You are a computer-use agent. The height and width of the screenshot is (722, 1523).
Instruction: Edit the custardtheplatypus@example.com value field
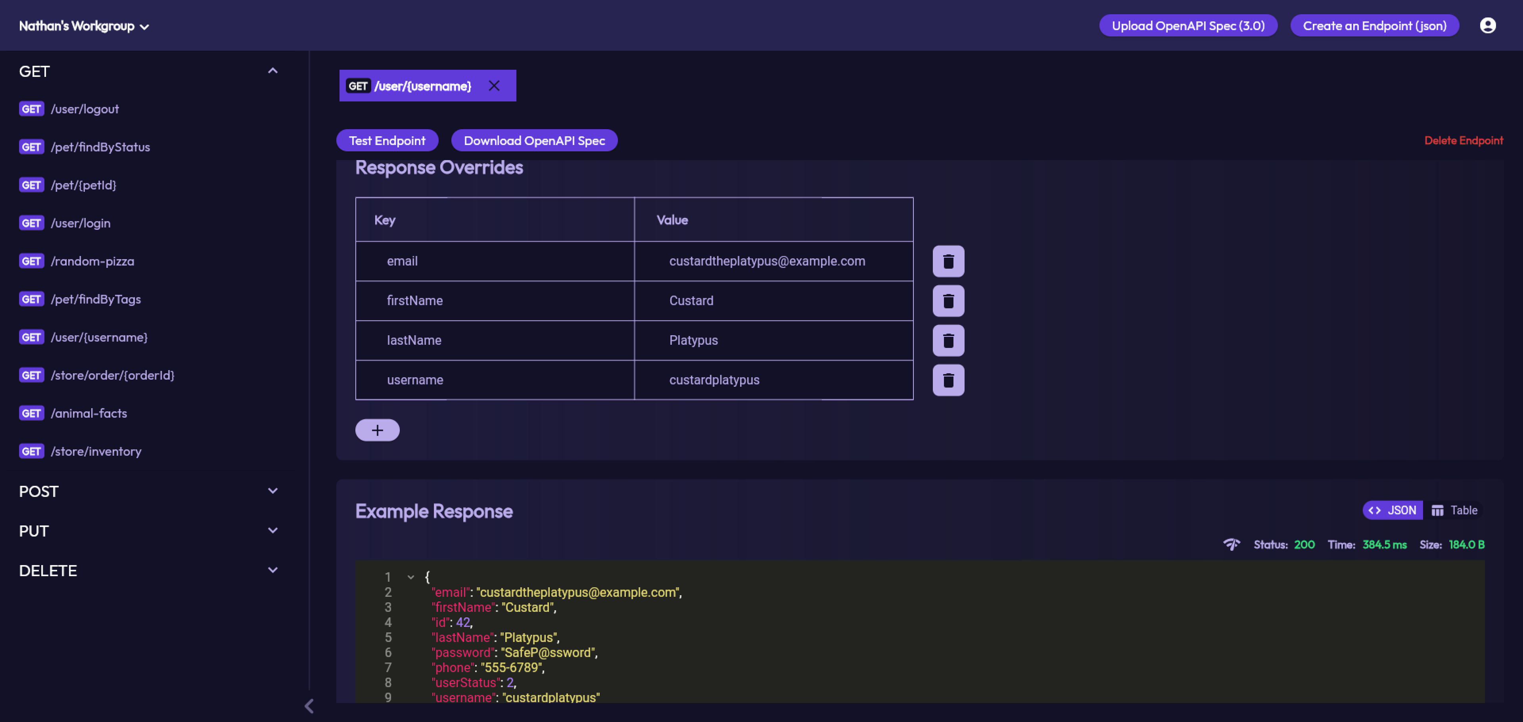click(x=774, y=261)
